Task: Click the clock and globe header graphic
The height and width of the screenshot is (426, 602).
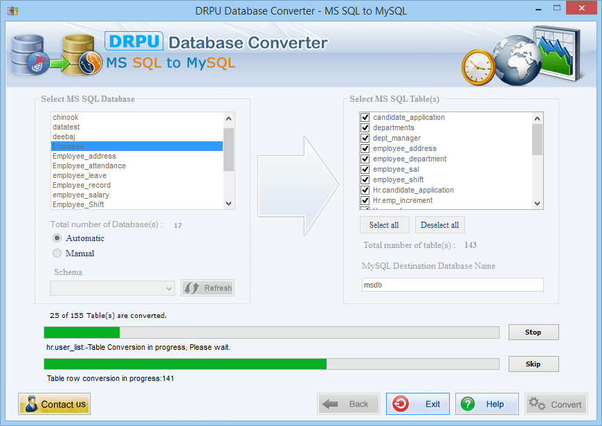Action: pyautogui.click(x=522, y=55)
